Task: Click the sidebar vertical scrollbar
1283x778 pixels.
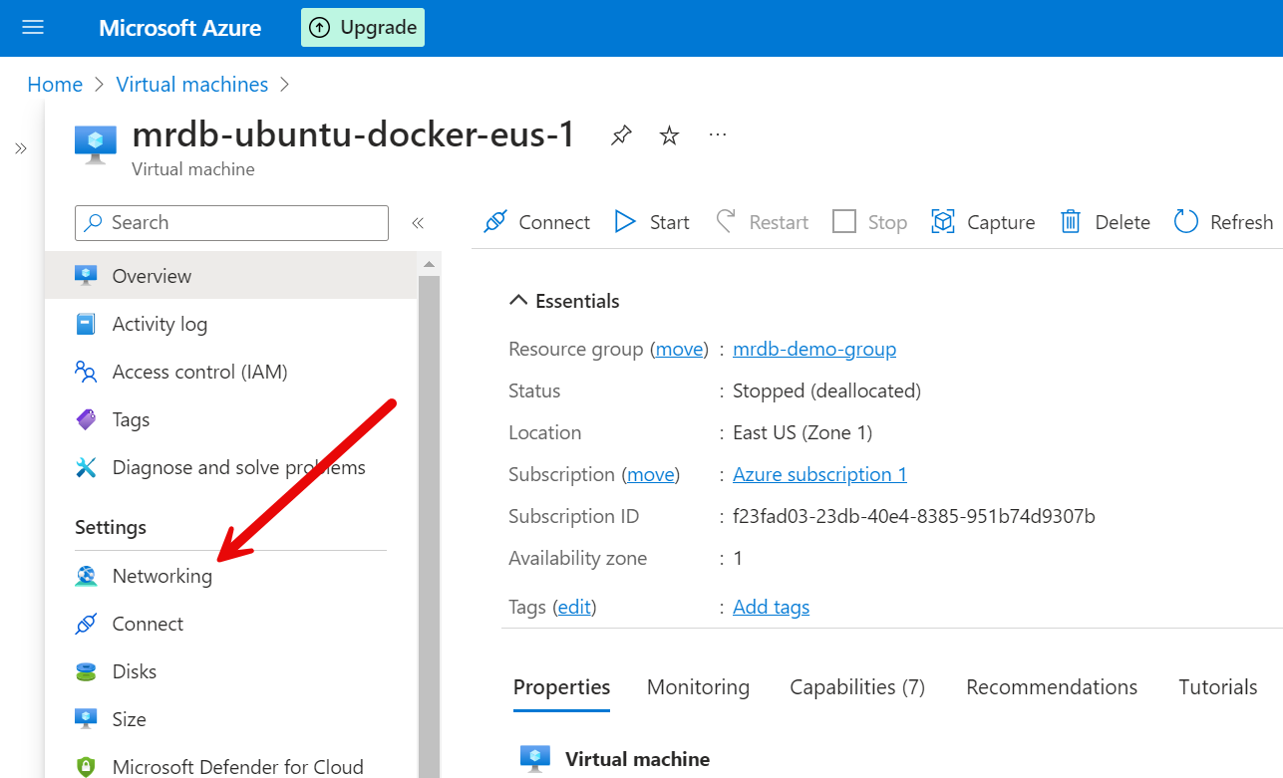Action: (x=429, y=526)
